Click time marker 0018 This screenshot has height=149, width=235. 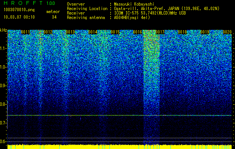[x=182, y=32]
